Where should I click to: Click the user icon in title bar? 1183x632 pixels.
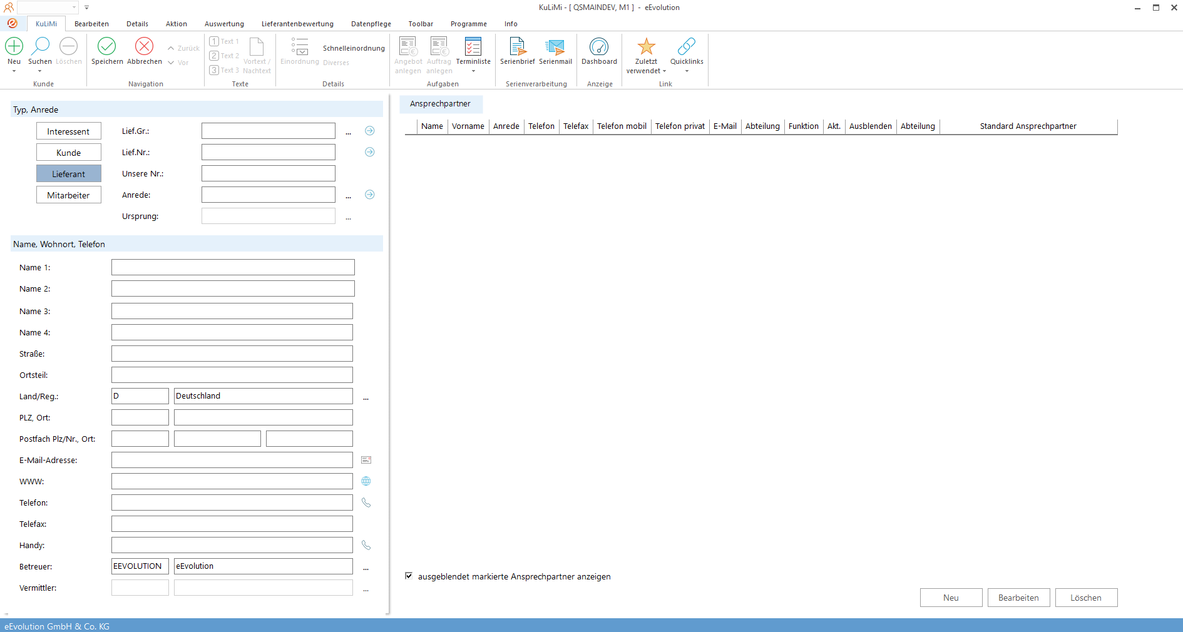pos(8,8)
